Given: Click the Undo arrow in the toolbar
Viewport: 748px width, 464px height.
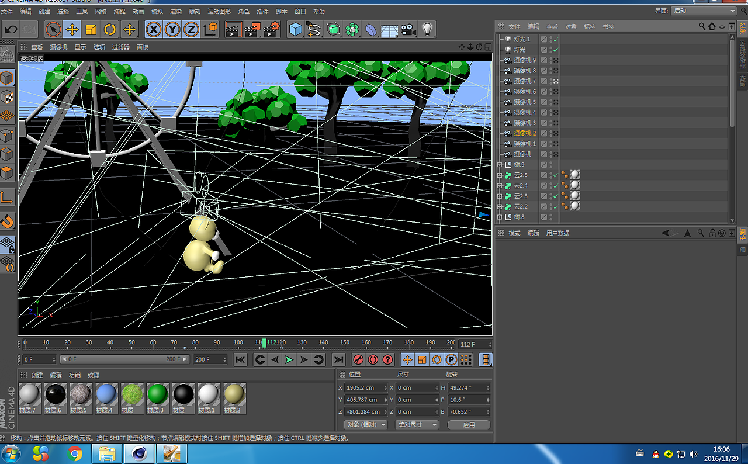Looking at the screenshot, I should pos(11,29).
